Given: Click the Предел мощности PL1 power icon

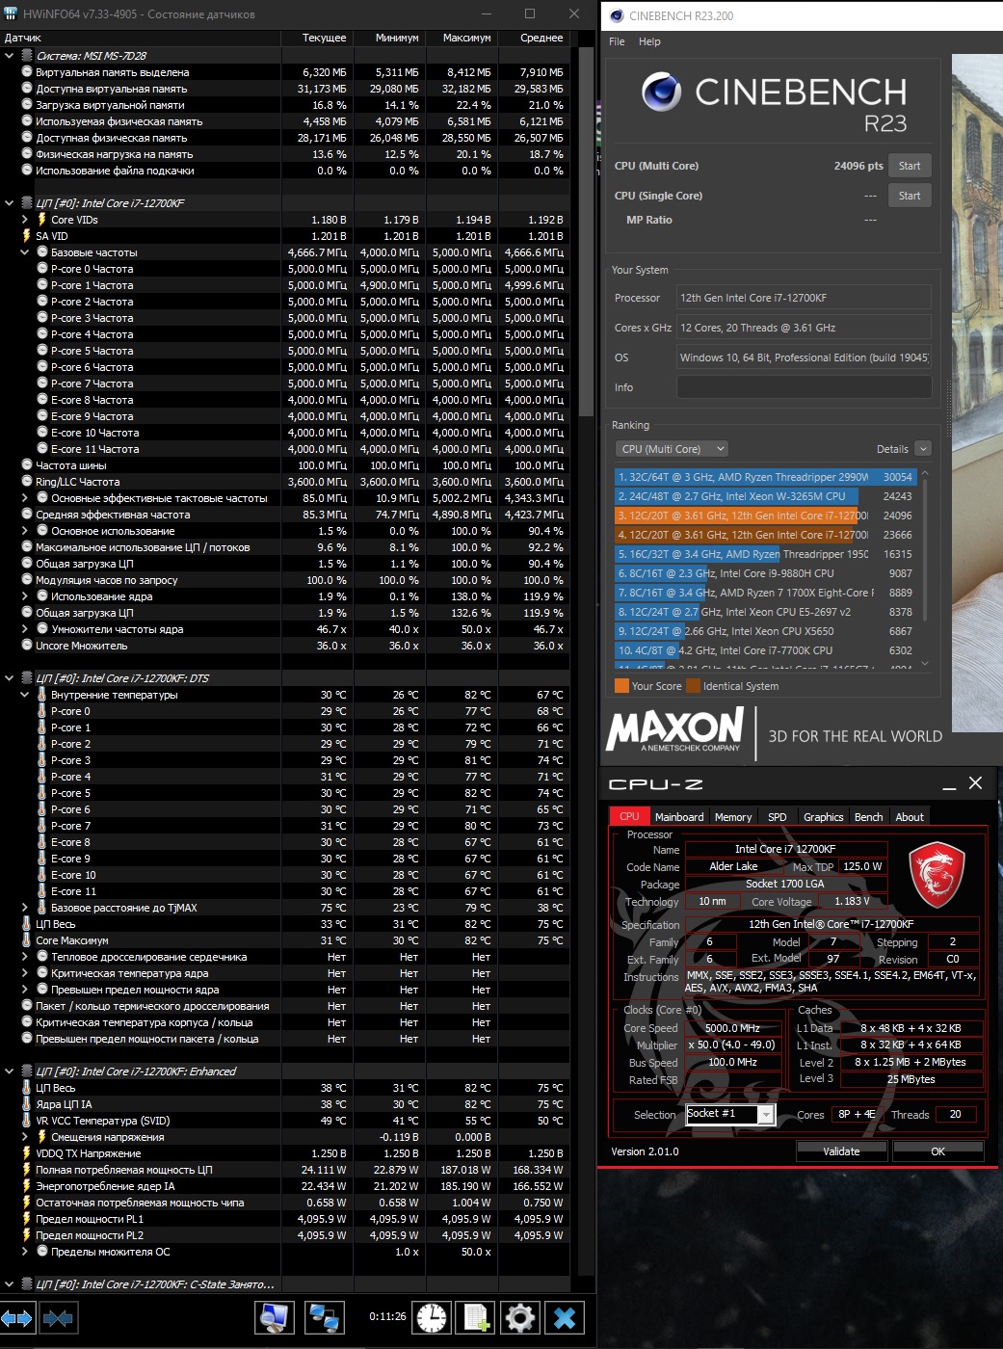Looking at the screenshot, I should pos(27,1219).
